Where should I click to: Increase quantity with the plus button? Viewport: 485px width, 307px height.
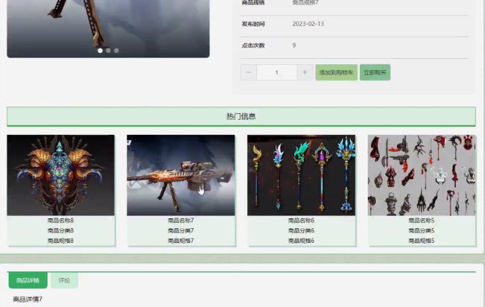[305, 73]
